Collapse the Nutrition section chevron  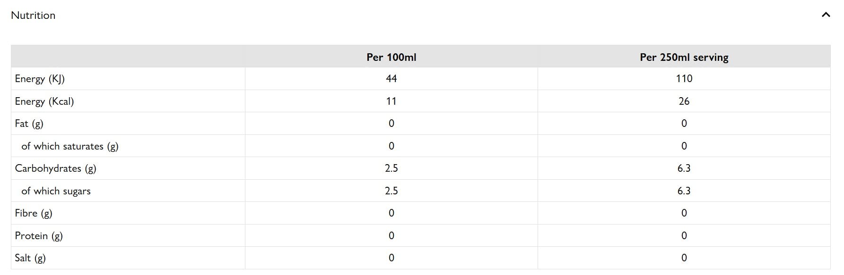(826, 15)
